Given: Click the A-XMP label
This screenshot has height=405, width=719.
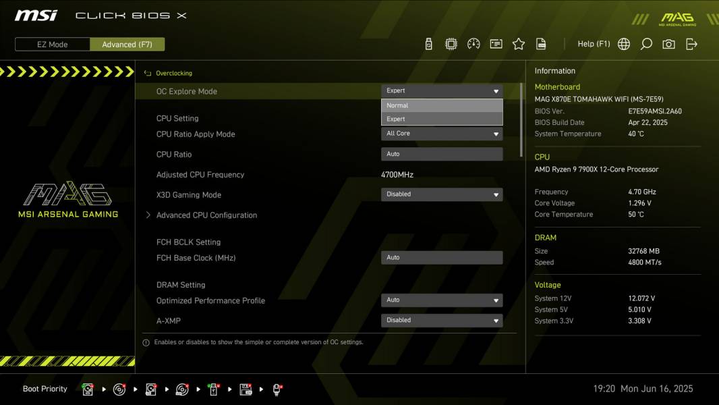Looking at the screenshot, I should tap(169, 321).
